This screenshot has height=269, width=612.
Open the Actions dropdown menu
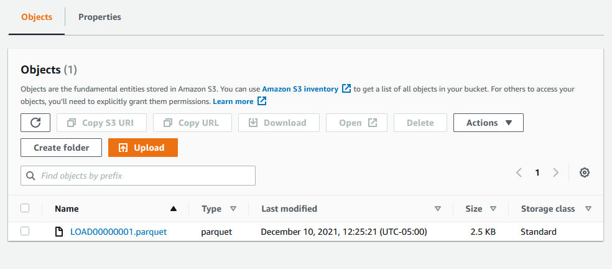[x=488, y=123]
